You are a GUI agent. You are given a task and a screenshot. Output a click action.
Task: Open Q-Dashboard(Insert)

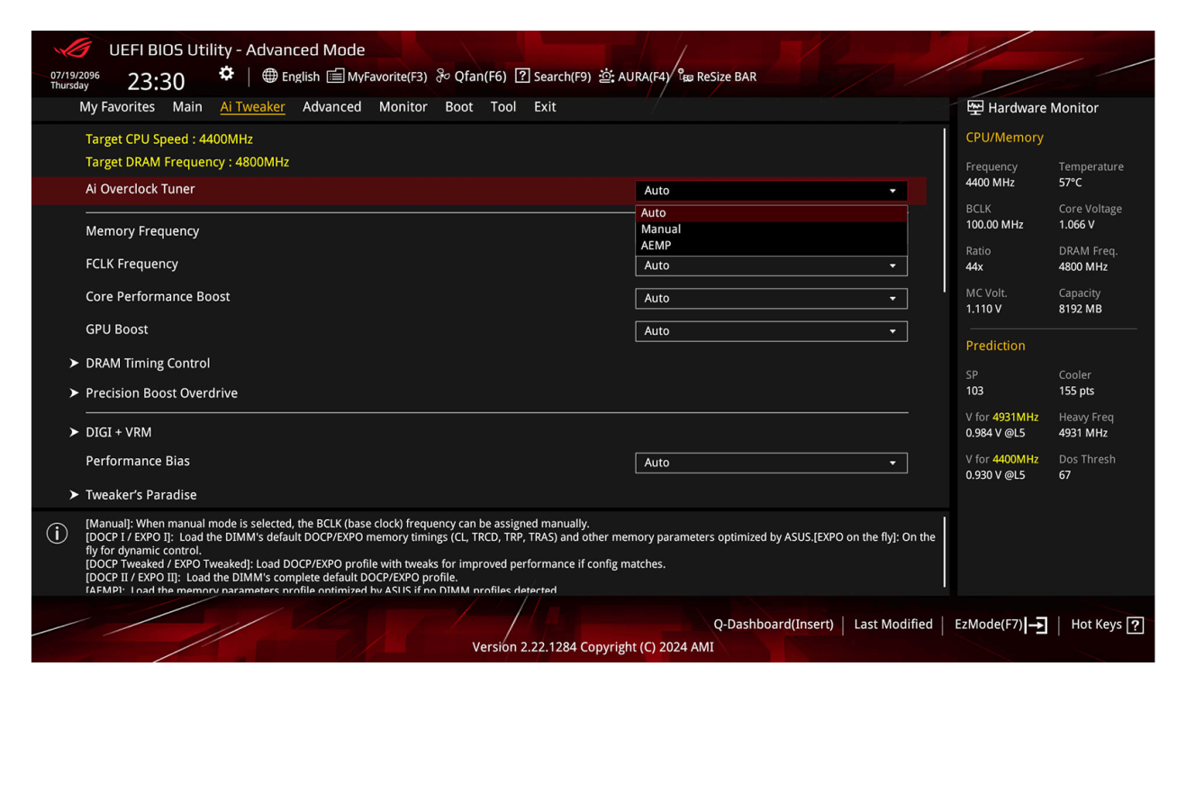coord(774,625)
